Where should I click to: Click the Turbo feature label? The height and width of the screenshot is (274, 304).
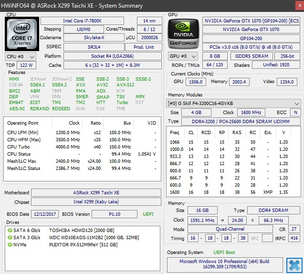[122, 102]
